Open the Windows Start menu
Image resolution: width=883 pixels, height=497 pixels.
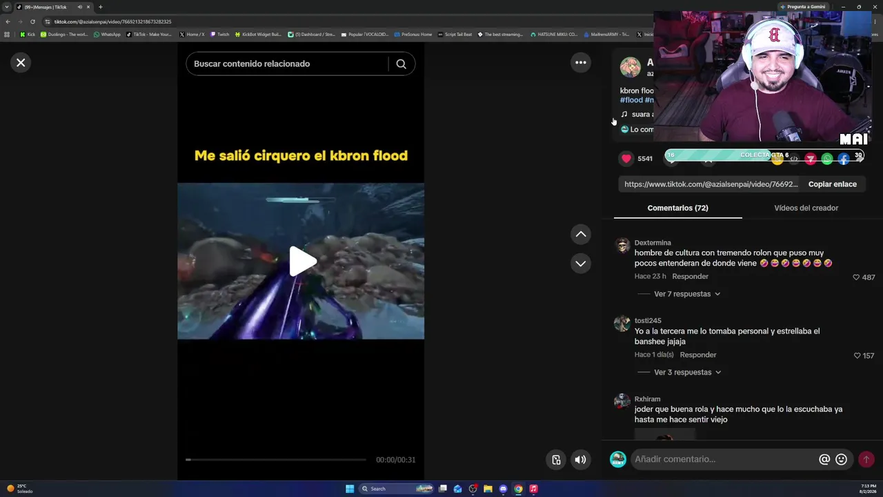(x=350, y=489)
